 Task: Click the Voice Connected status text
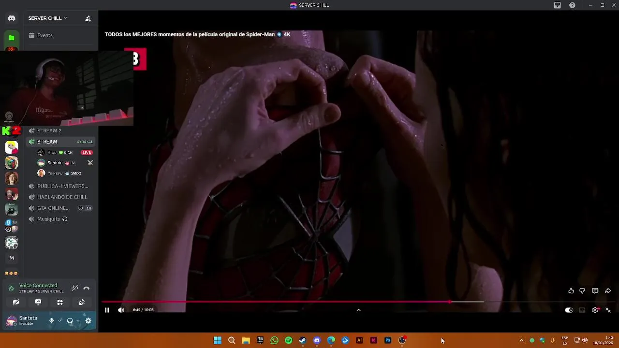(38, 286)
